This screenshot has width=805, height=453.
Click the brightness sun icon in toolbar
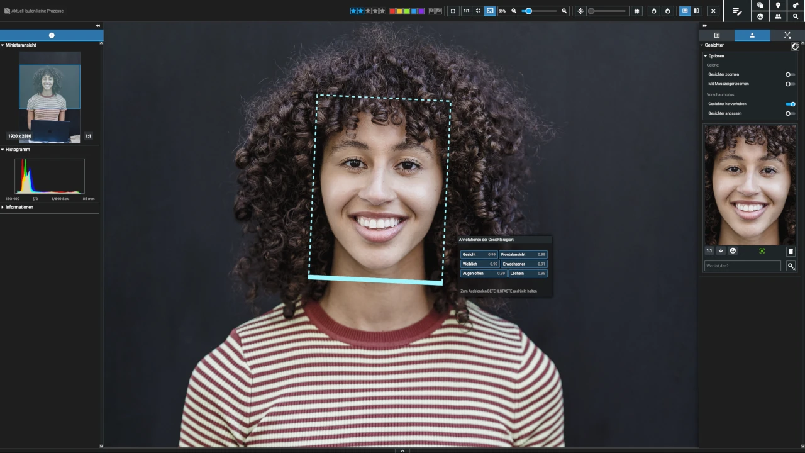pyautogui.click(x=580, y=11)
